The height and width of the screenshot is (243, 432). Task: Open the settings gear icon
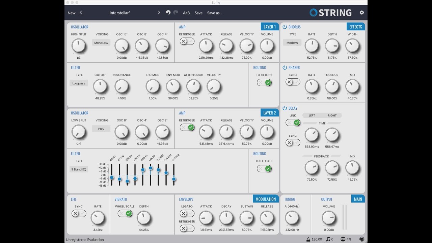coord(362,13)
